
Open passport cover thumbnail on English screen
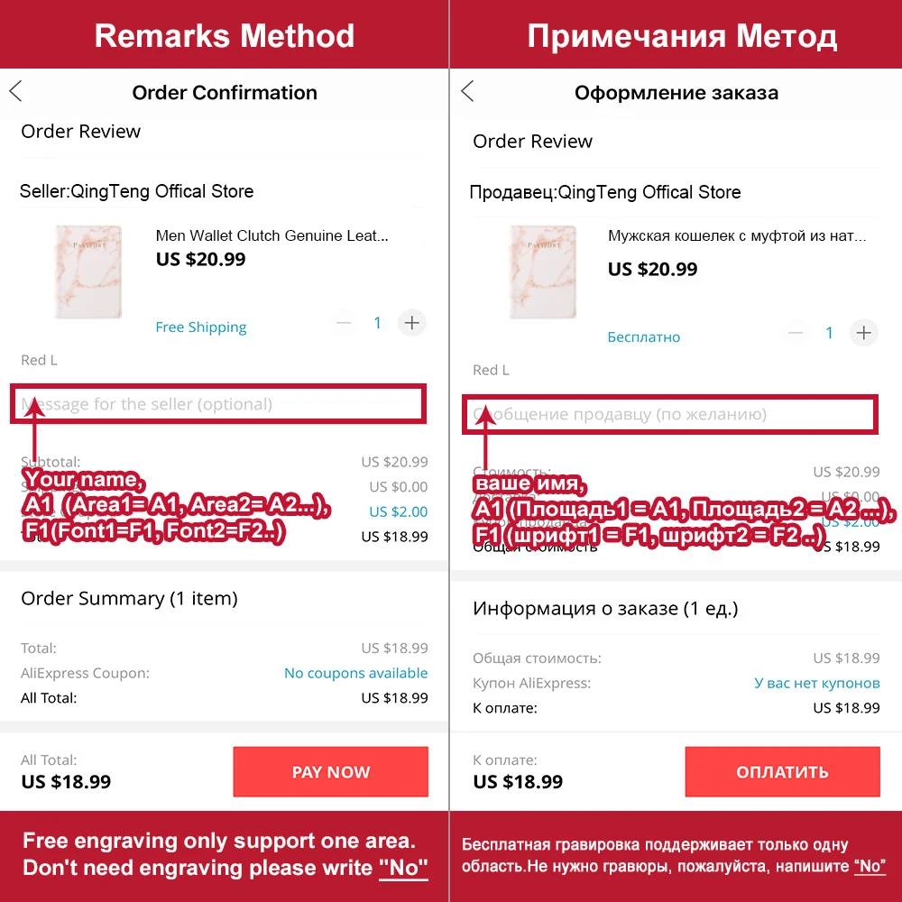pyautogui.click(x=88, y=272)
